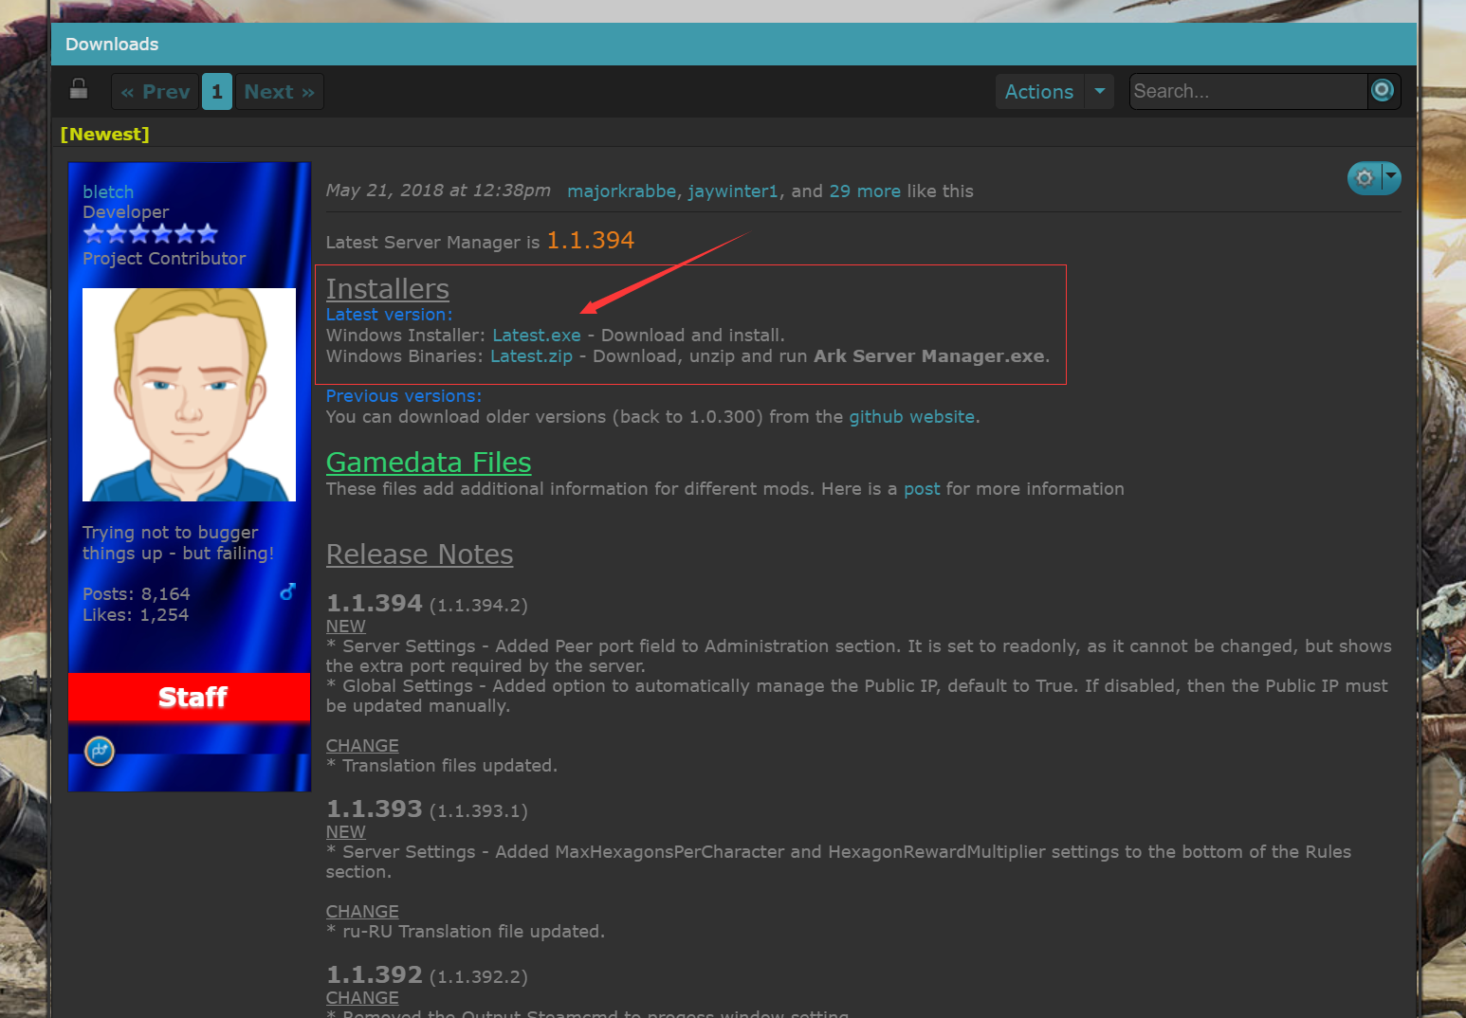Click bletch's avatar image
Image resolution: width=1466 pixels, height=1018 pixels.
(189, 394)
